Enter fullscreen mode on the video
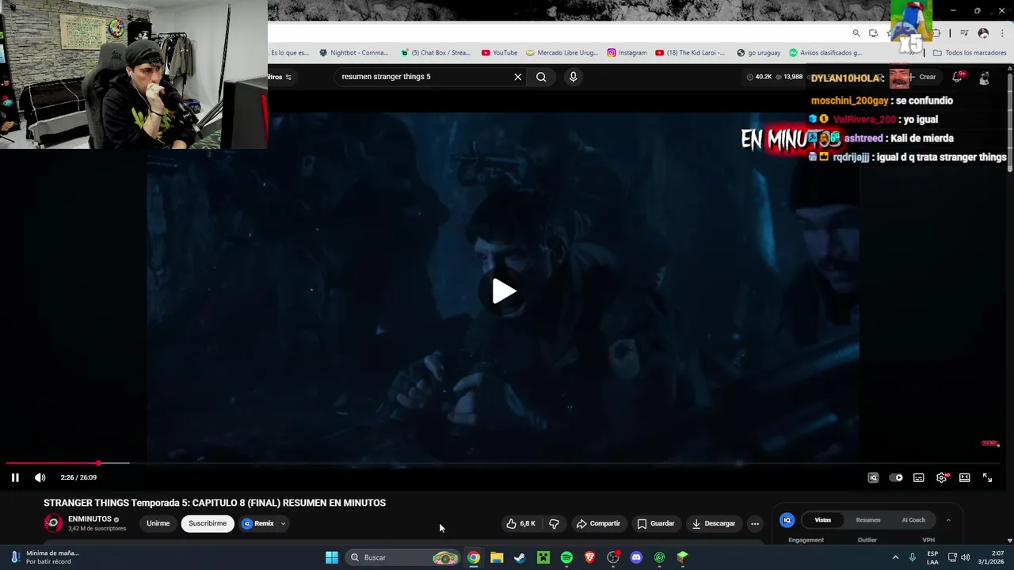The width and height of the screenshot is (1014, 570). (988, 477)
